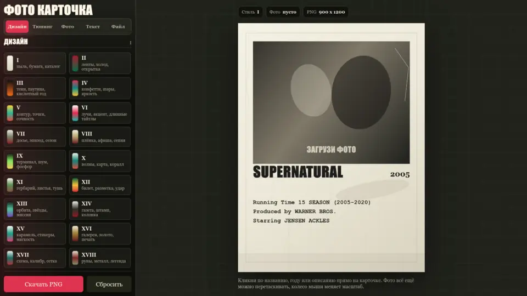Click the year 2005 on the card
527x296 pixels.
[x=400, y=175]
